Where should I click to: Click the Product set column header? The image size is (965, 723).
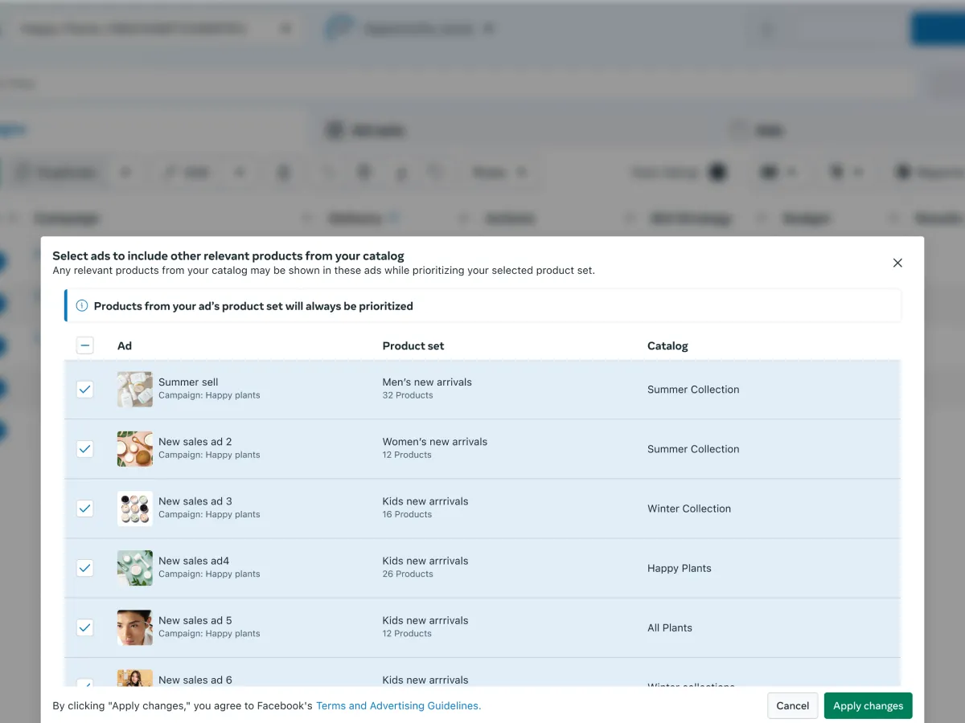click(413, 345)
